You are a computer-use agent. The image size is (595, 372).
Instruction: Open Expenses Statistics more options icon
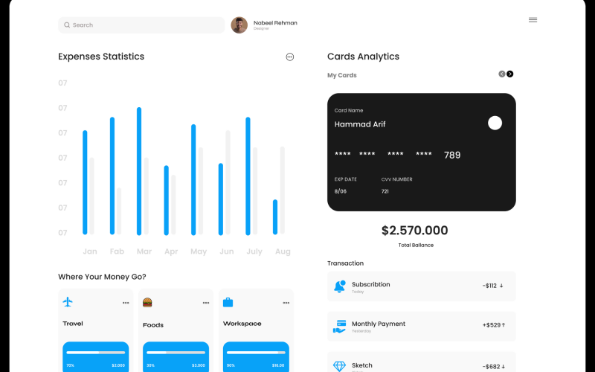290,57
